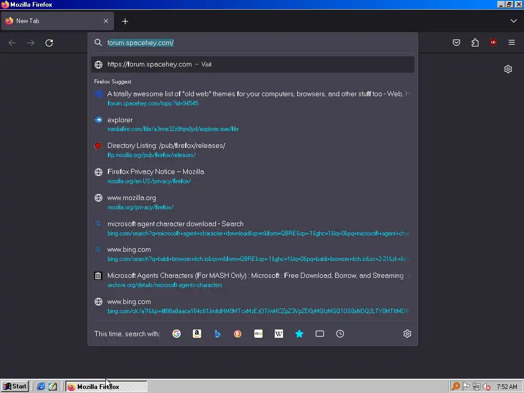Image resolution: width=524 pixels, height=393 pixels.
Task: Open Firefox Privacy Notice – Mozilla suggestion
Action: (253, 176)
